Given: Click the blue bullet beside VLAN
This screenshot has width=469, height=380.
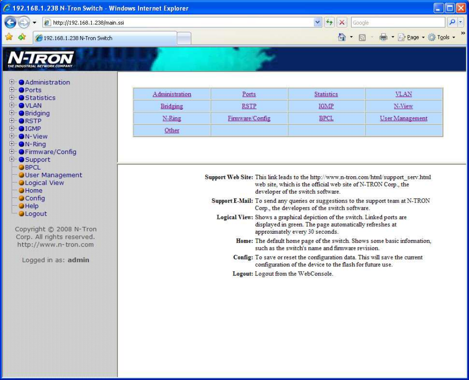Looking at the screenshot, I should [x=21, y=106].
